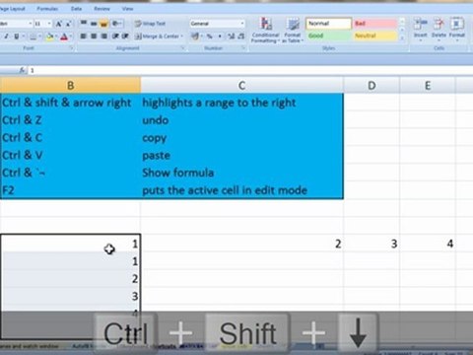Select column D header
Viewport: 473px width, 355px height.
click(372, 86)
